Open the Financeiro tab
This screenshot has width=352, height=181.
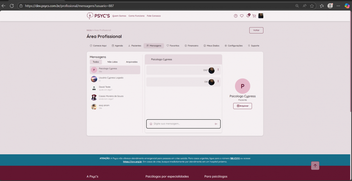[191, 46]
